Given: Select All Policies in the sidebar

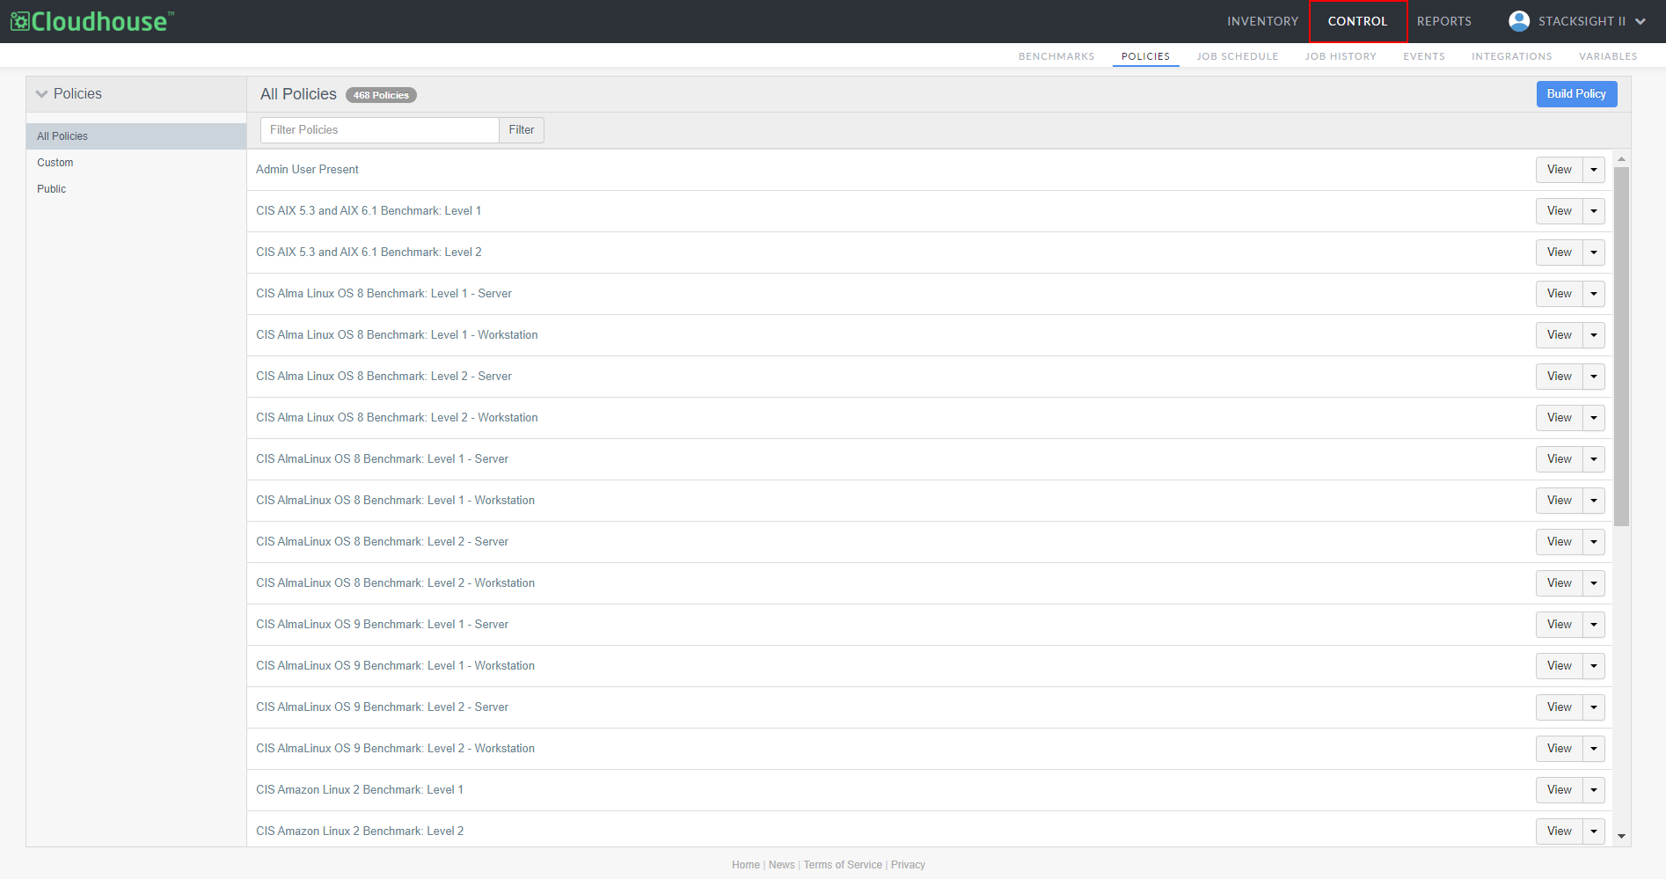Looking at the screenshot, I should click(136, 136).
